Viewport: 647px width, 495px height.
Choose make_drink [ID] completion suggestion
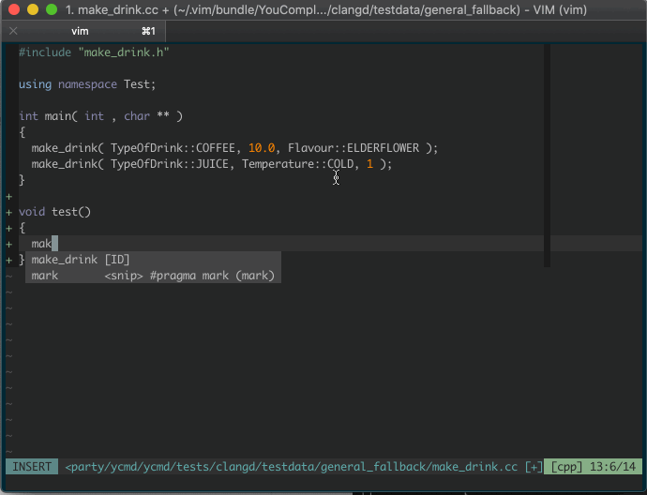coord(153,260)
